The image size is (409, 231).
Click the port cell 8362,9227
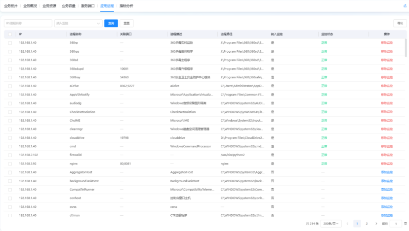pyautogui.click(x=127, y=86)
